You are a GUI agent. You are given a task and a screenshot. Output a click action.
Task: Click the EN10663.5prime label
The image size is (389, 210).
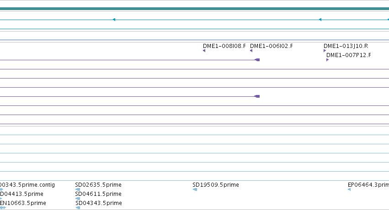point(23,203)
